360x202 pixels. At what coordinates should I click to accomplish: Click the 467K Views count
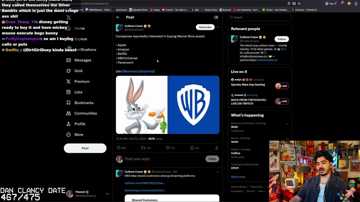tap(155, 139)
